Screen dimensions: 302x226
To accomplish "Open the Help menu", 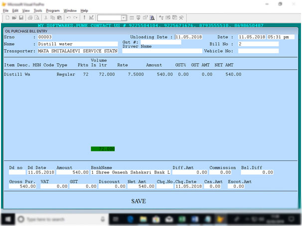I will pyautogui.click(x=84, y=10).
